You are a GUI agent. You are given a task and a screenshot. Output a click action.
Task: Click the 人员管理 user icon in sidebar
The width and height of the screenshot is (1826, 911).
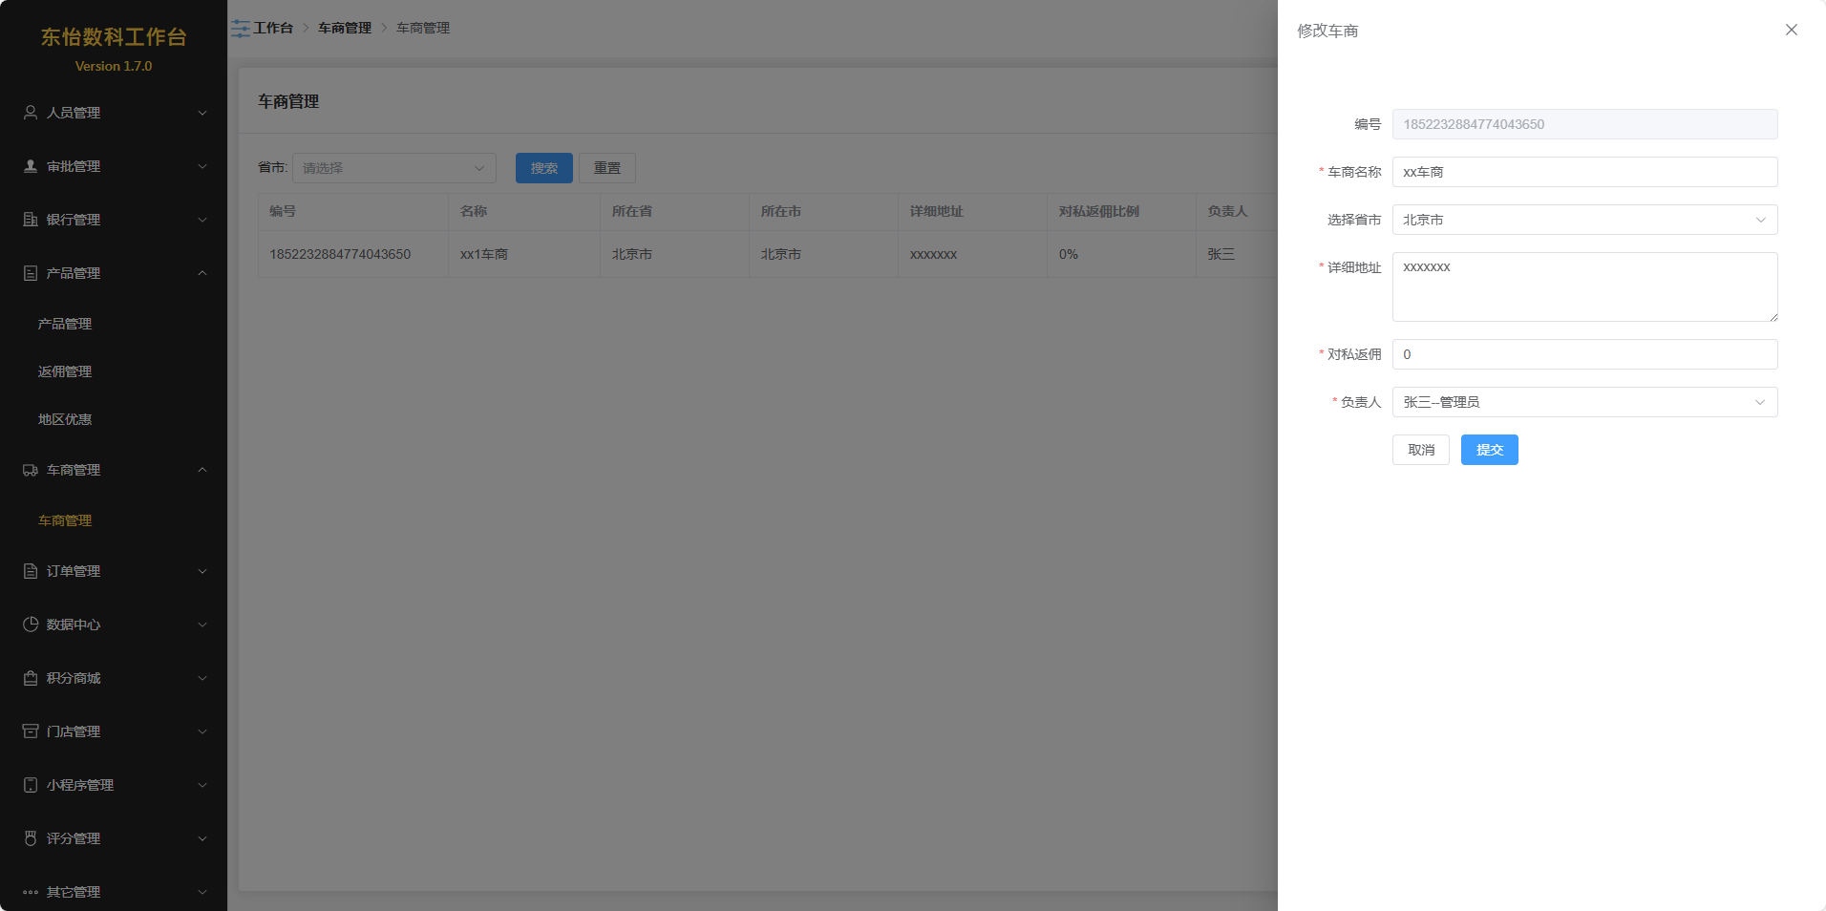[31, 113]
